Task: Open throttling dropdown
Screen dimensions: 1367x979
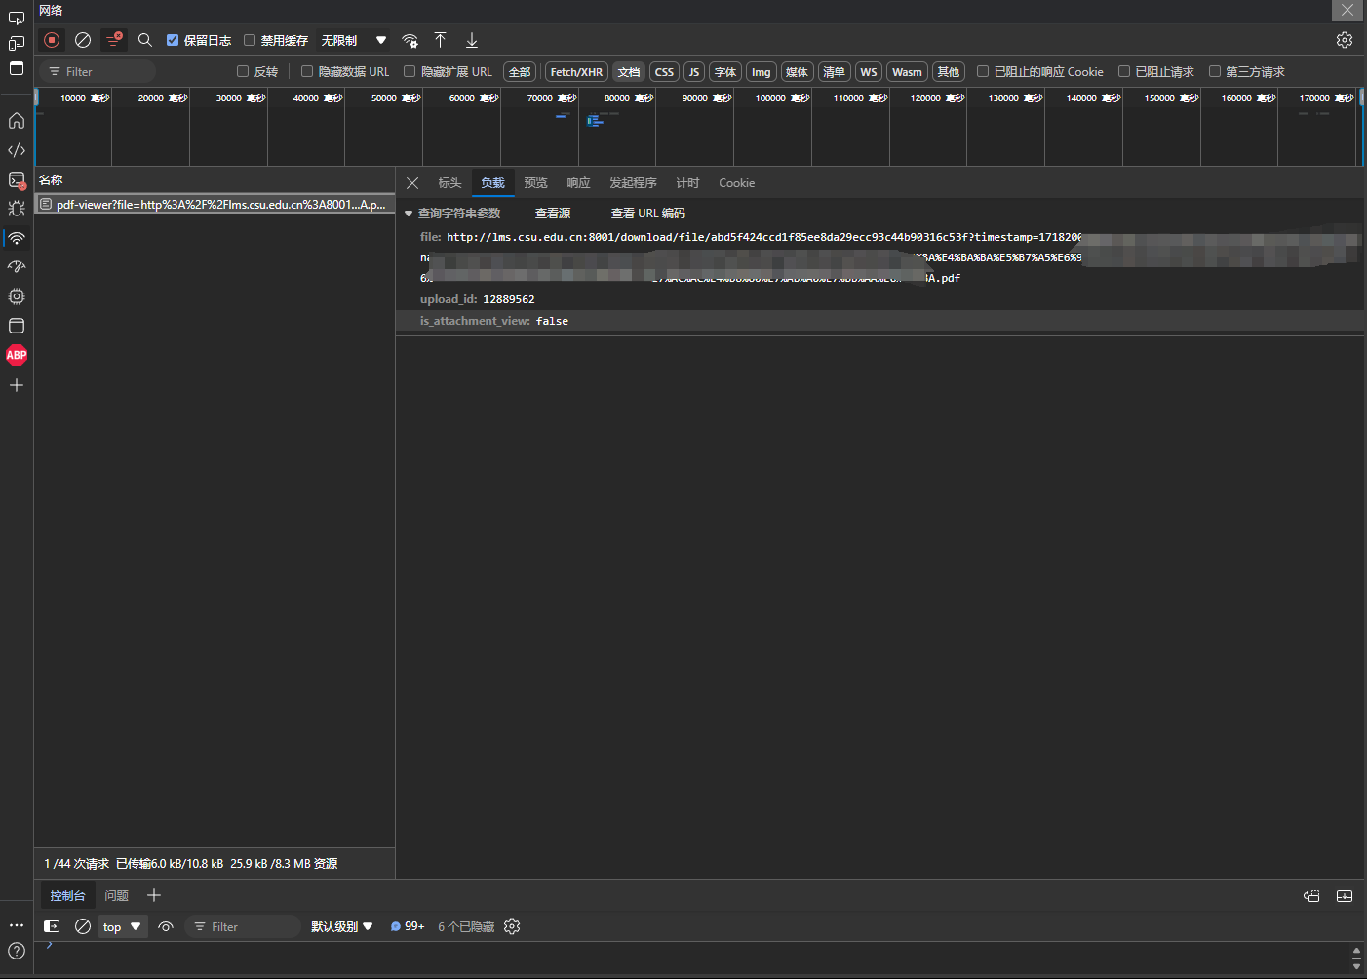Action: (354, 40)
